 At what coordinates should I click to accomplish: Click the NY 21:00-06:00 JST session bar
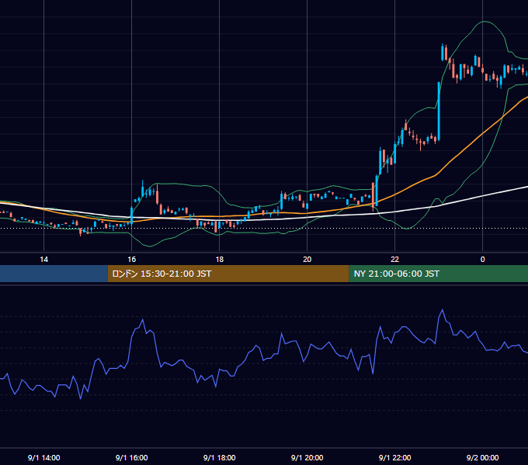tap(439, 274)
